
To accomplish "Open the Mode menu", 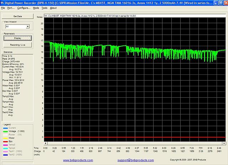I will (x=36, y=7).
